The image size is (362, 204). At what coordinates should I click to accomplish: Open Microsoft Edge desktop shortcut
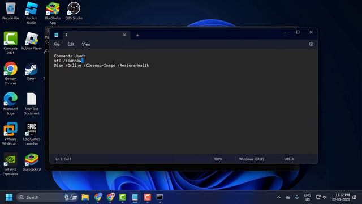[10, 104]
